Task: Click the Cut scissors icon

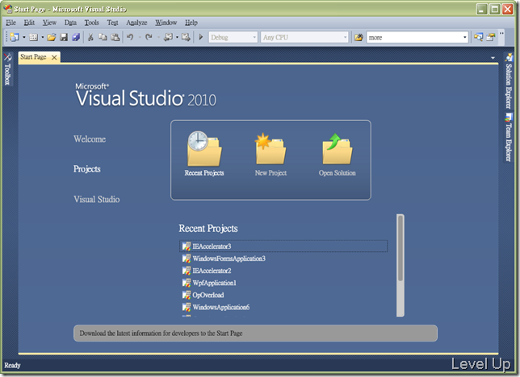Action: [90, 37]
